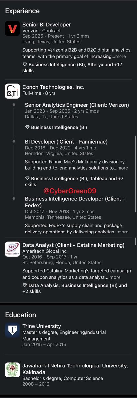137x398 pixels.
Task: Open the Jawaharlal Nehru Technological University logo
Action: [13, 370]
